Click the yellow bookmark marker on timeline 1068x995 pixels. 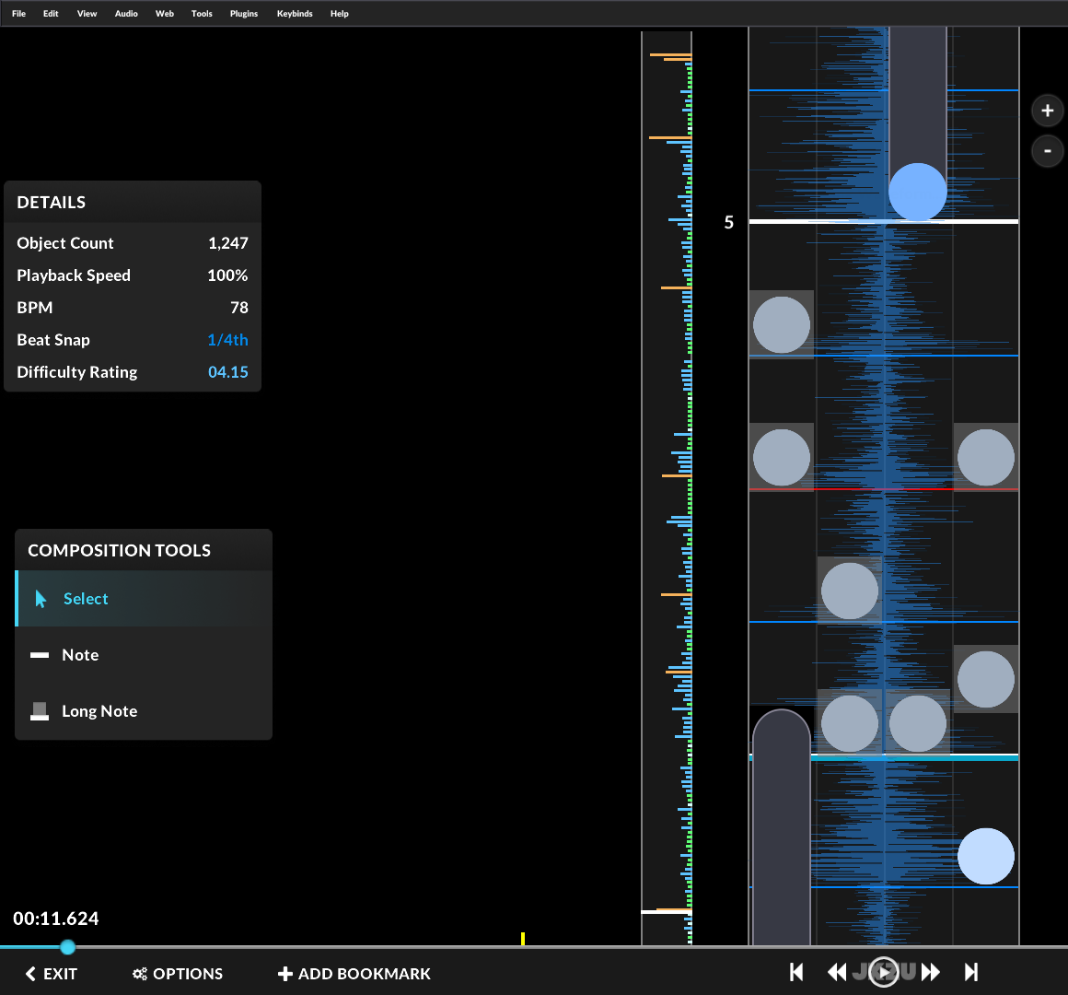pyautogui.click(x=523, y=939)
